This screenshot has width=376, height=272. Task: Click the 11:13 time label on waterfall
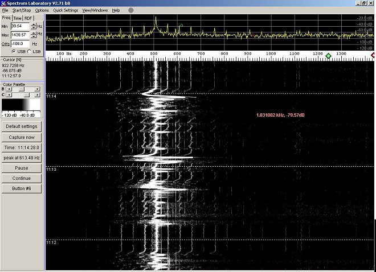(51, 169)
